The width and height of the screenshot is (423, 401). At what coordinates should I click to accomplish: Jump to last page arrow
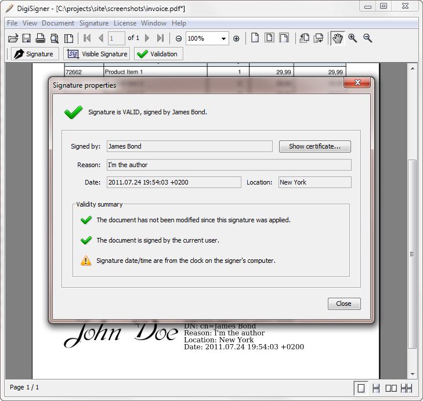point(160,38)
